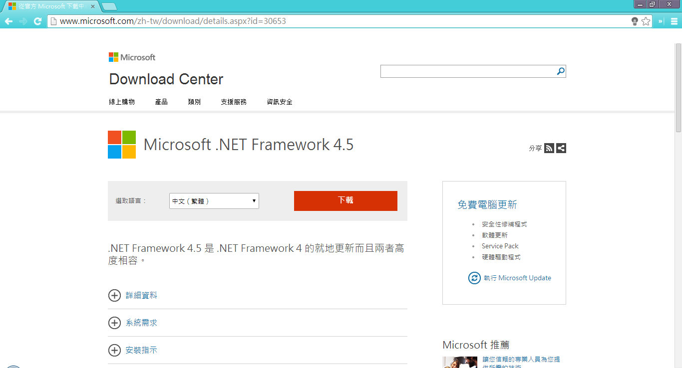Show hidden extensions with the chevron icon
The height and width of the screenshot is (368, 682).
click(x=661, y=21)
